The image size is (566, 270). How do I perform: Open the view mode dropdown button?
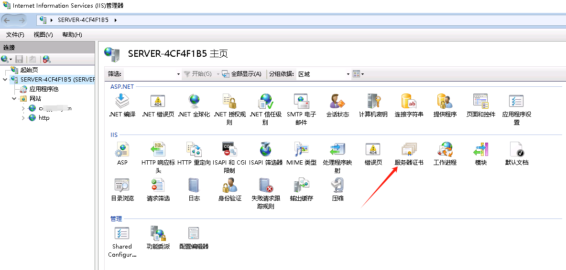[358, 74]
